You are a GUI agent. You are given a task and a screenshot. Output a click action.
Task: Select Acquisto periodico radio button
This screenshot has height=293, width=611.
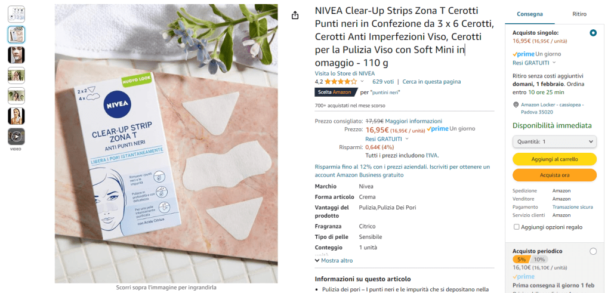(x=593, y=252)
